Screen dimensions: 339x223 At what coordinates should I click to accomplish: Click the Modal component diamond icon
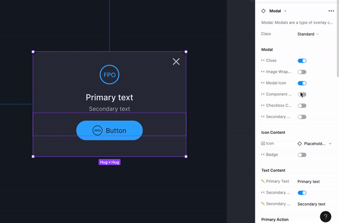[x=263, y=11]
